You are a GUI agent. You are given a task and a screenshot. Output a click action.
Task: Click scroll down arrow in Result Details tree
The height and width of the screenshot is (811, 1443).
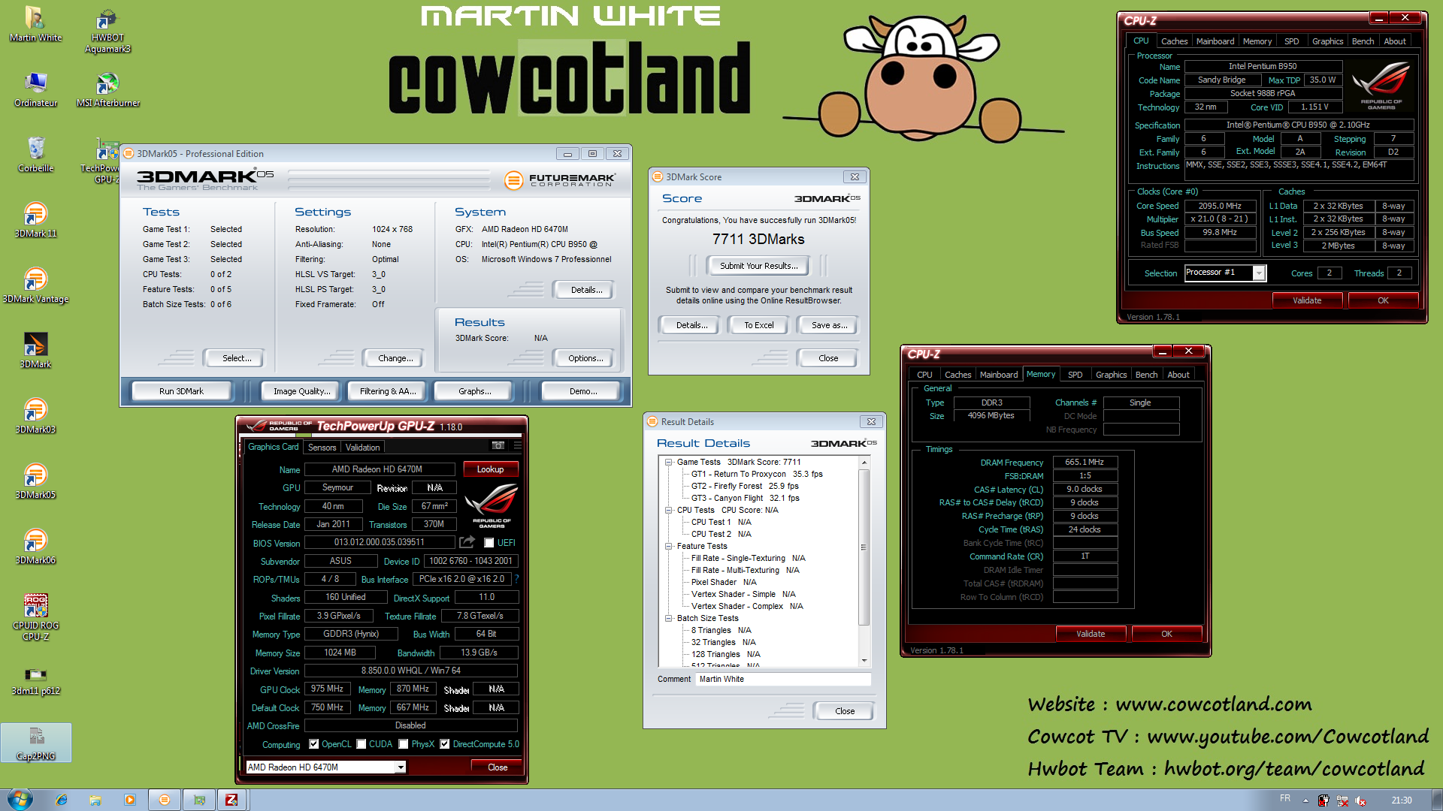pos(864,661)
